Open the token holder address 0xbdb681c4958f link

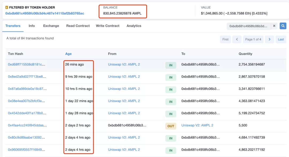pyautogui.click(x=45, y=13)
